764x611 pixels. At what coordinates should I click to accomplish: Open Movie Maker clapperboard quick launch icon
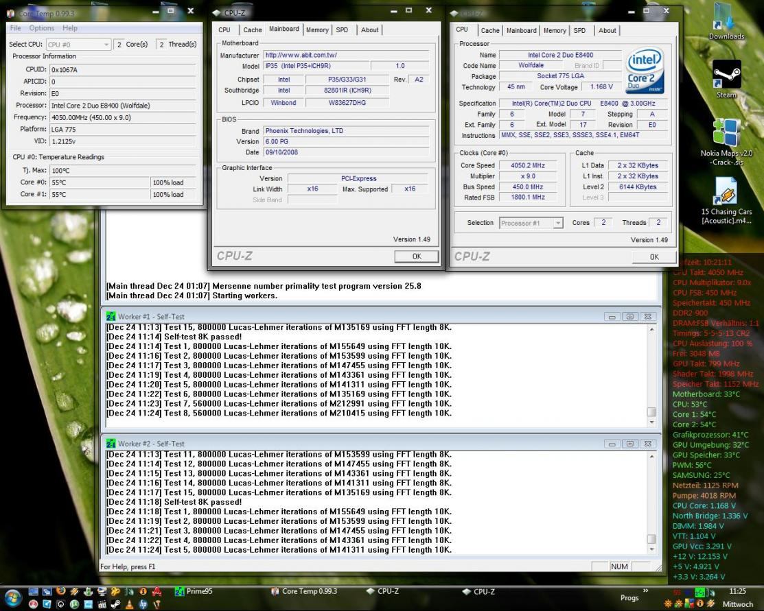click(x=102, y=604)
